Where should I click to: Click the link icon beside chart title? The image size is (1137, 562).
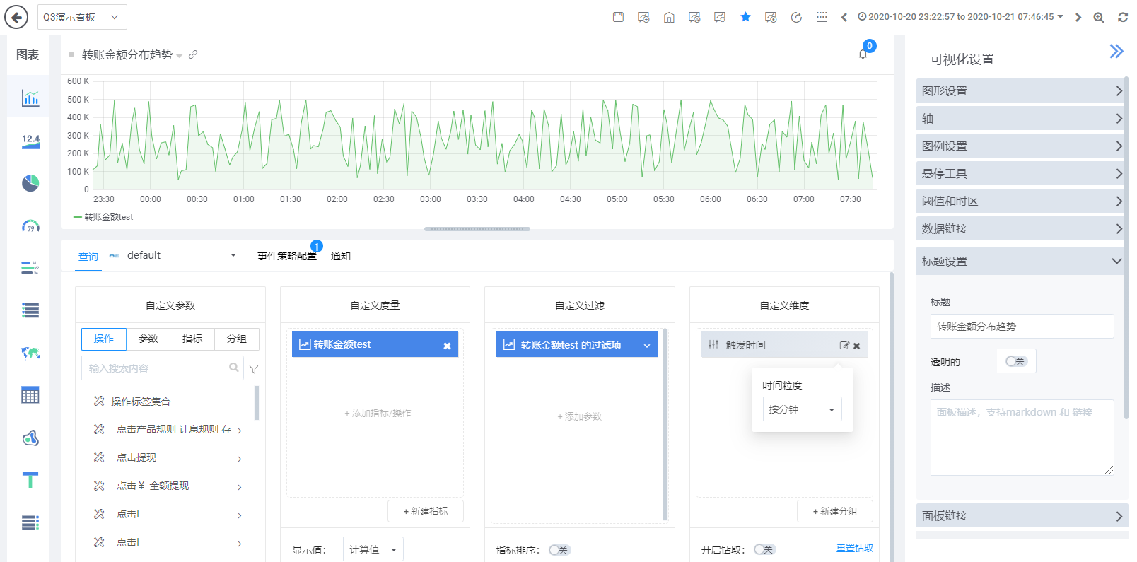(x=193, y=54)
